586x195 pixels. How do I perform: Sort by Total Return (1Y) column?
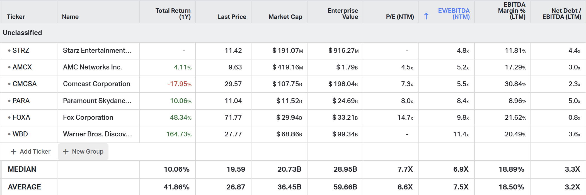point(173,14)
